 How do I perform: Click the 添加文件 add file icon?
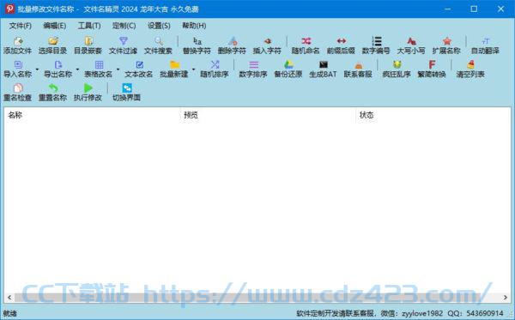tap(18, 41)
